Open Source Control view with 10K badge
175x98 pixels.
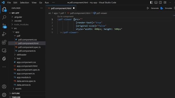coord(4,26)
